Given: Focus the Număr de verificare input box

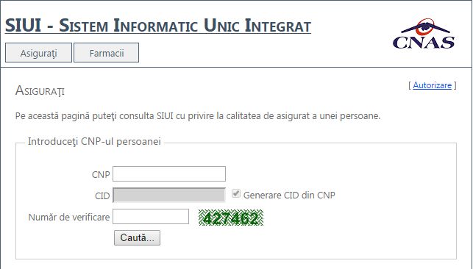Looking at the screenshot, I should pyautogui.click(x=151, y=217).
